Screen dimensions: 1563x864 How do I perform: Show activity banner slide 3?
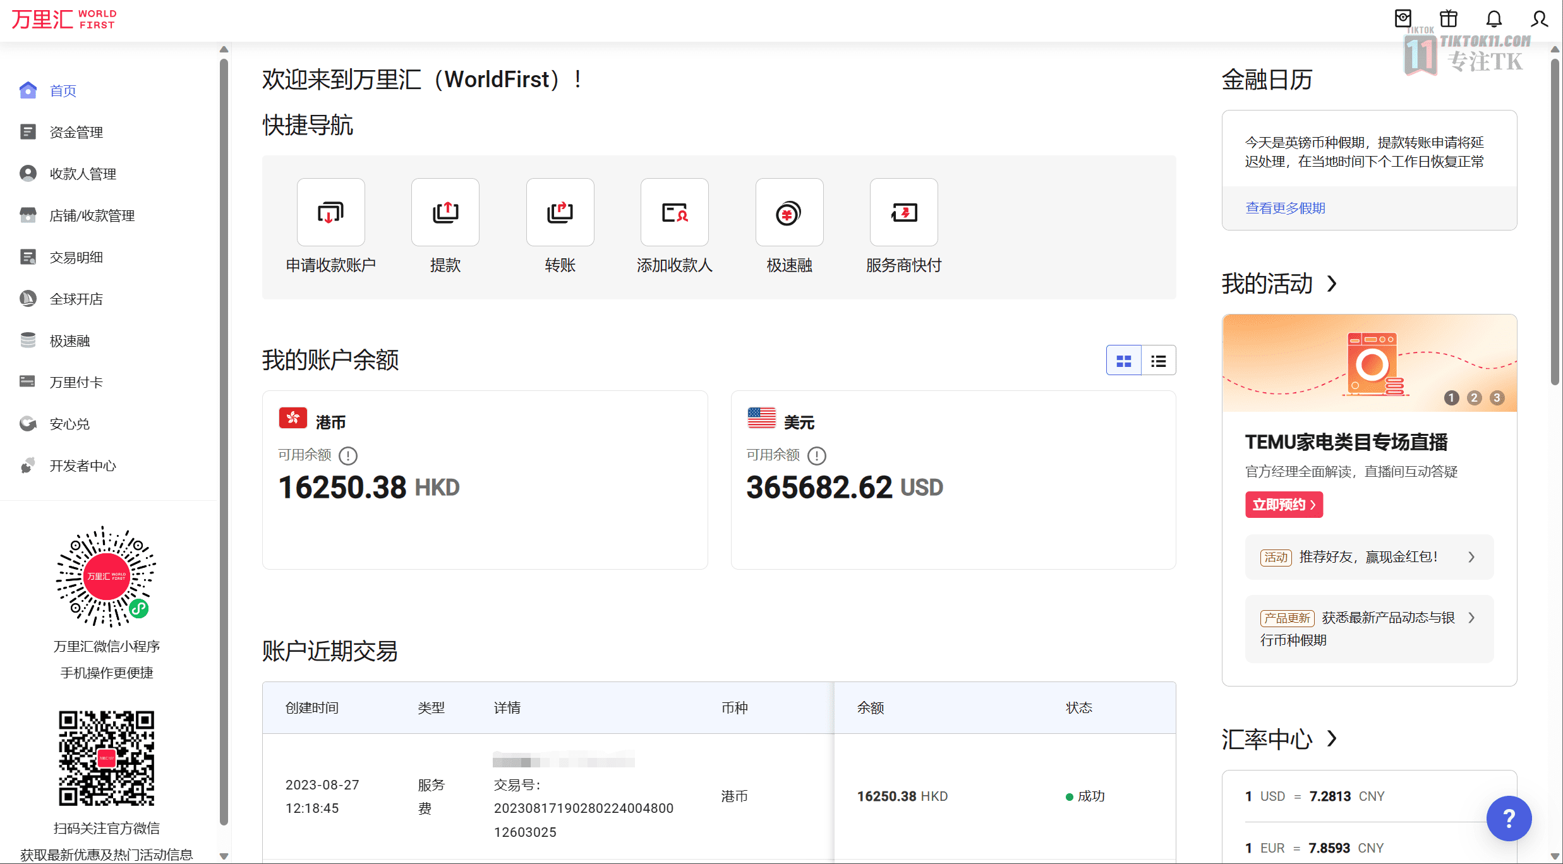1497,398
